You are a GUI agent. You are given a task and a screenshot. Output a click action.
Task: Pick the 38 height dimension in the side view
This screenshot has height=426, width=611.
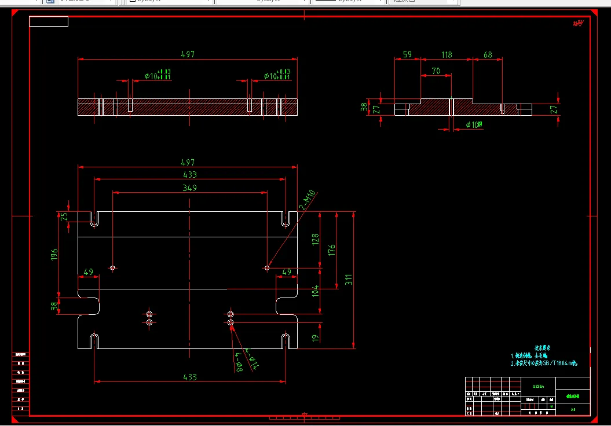[364, 106]
